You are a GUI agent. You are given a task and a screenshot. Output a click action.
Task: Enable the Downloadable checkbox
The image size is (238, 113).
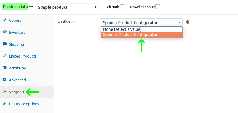tap(158, 7)
